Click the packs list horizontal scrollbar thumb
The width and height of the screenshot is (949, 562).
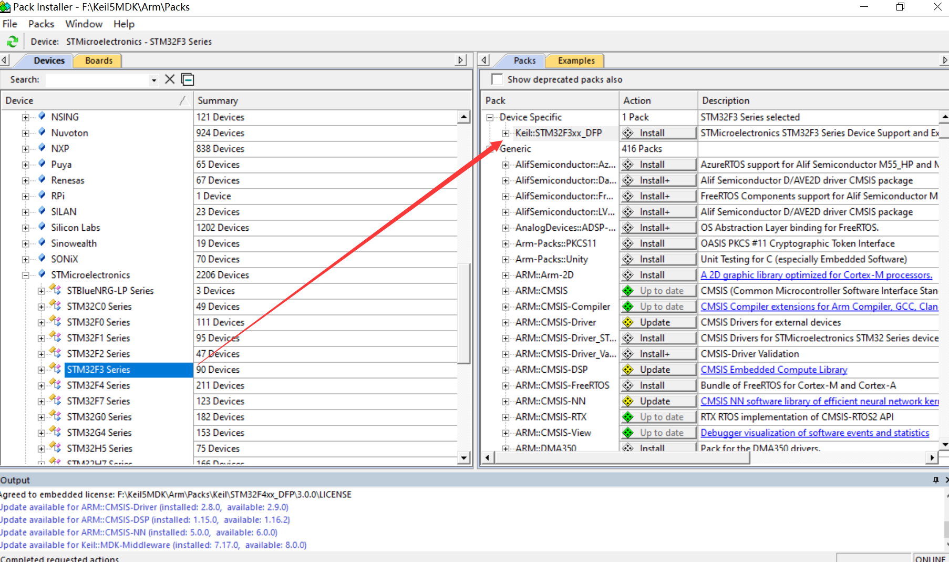622,458
